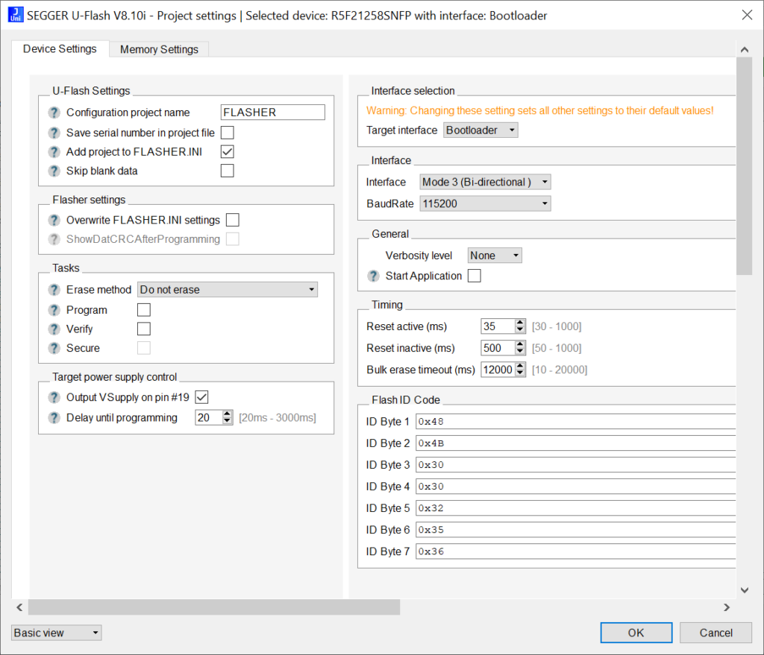The image size is (764, 655).
Task: Click the ID Byte 4 field
Action: click(575, 486)
